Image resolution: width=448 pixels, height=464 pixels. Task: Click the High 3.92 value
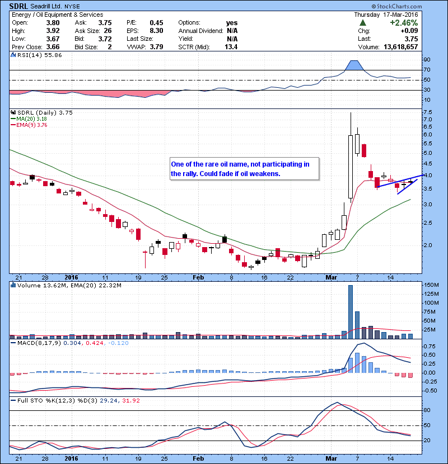click(53, 31)
